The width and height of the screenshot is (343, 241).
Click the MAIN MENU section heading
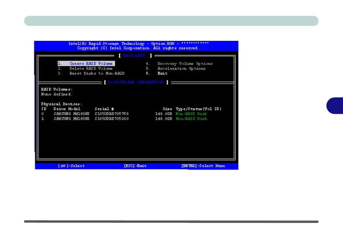(x=134, y=56)
